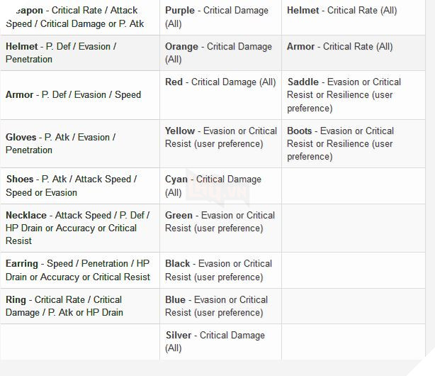
Task: Click the Purple Critical Damage cell
Action: [x=217, y=17]
